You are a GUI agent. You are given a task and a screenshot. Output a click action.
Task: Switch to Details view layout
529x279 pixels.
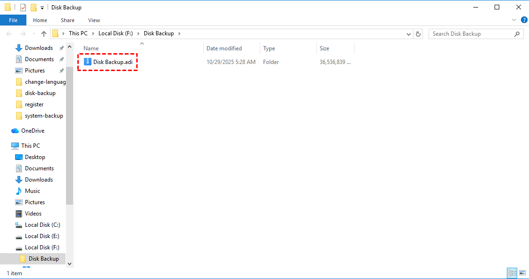[512, 273]
